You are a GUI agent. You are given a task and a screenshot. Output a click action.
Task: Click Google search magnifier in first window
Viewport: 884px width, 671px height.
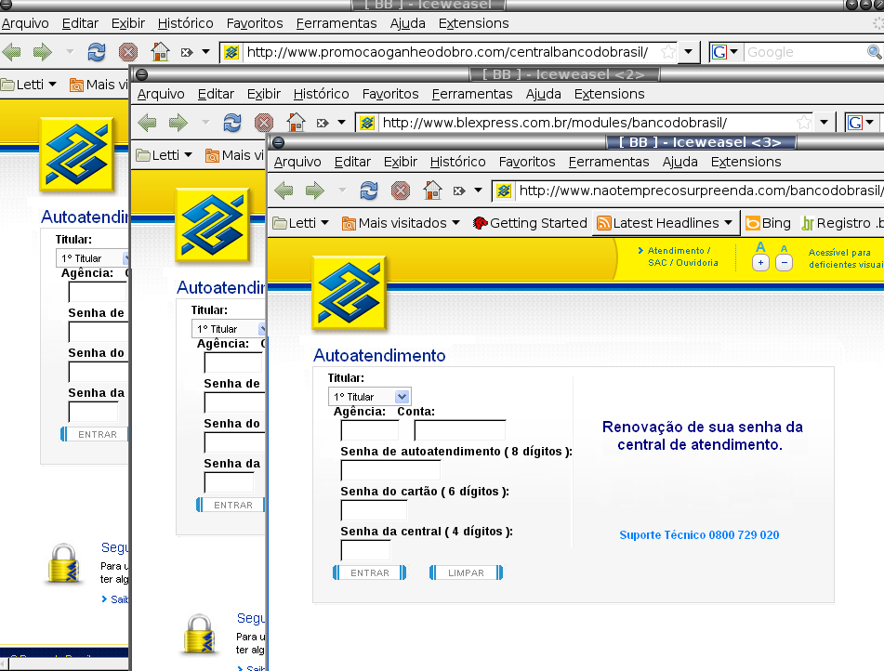[x=875, y=52]
